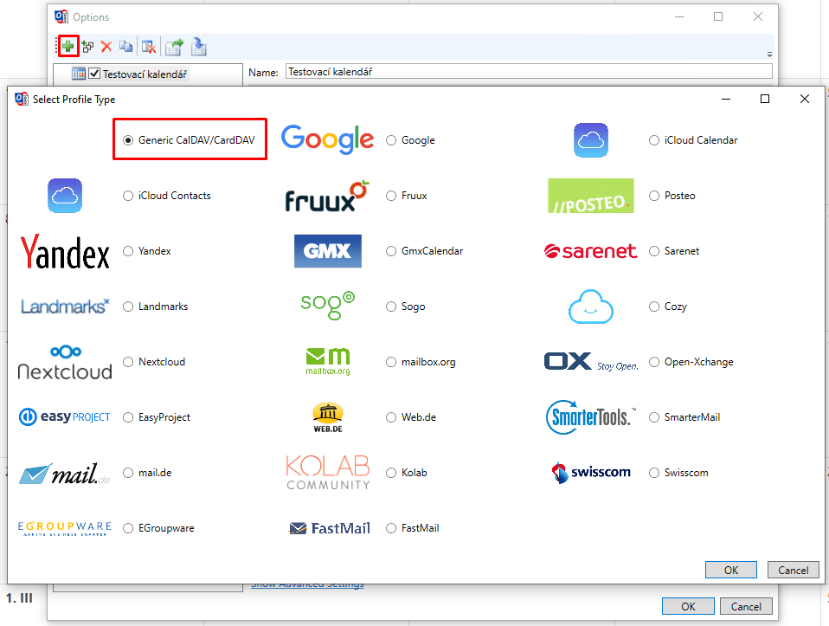The height and width of the screenshot is (626, 829).
Task: Click the swisscom logo
Action: pos(591,473)
